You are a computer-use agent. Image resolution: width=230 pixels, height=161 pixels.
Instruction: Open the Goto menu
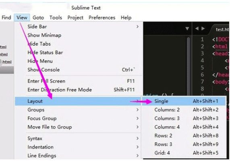38,18
